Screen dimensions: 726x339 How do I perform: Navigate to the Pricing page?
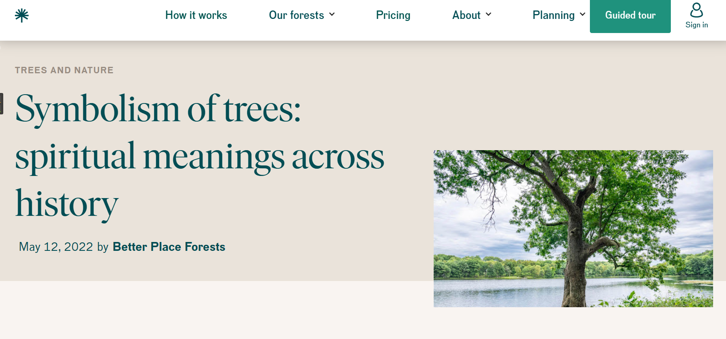393,15
